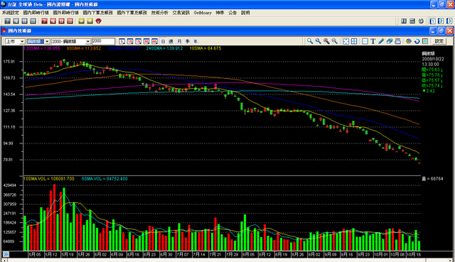Open the 國外即時行情 menu
The width and height of the screenshot is (455, 262).
coord(65,13)
